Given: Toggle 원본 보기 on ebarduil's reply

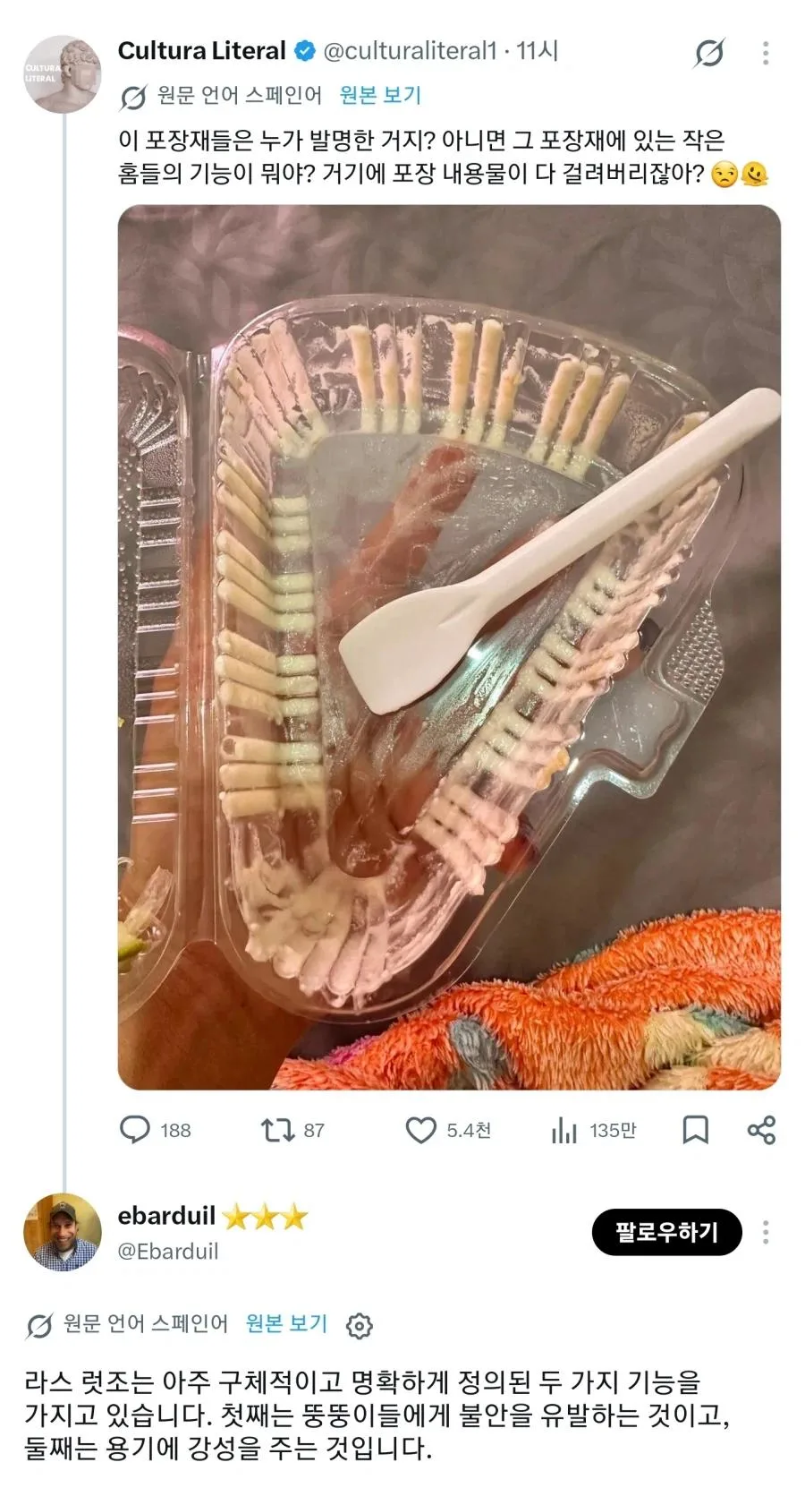Looking at the screenshot, I should (x=286, y=1323).
